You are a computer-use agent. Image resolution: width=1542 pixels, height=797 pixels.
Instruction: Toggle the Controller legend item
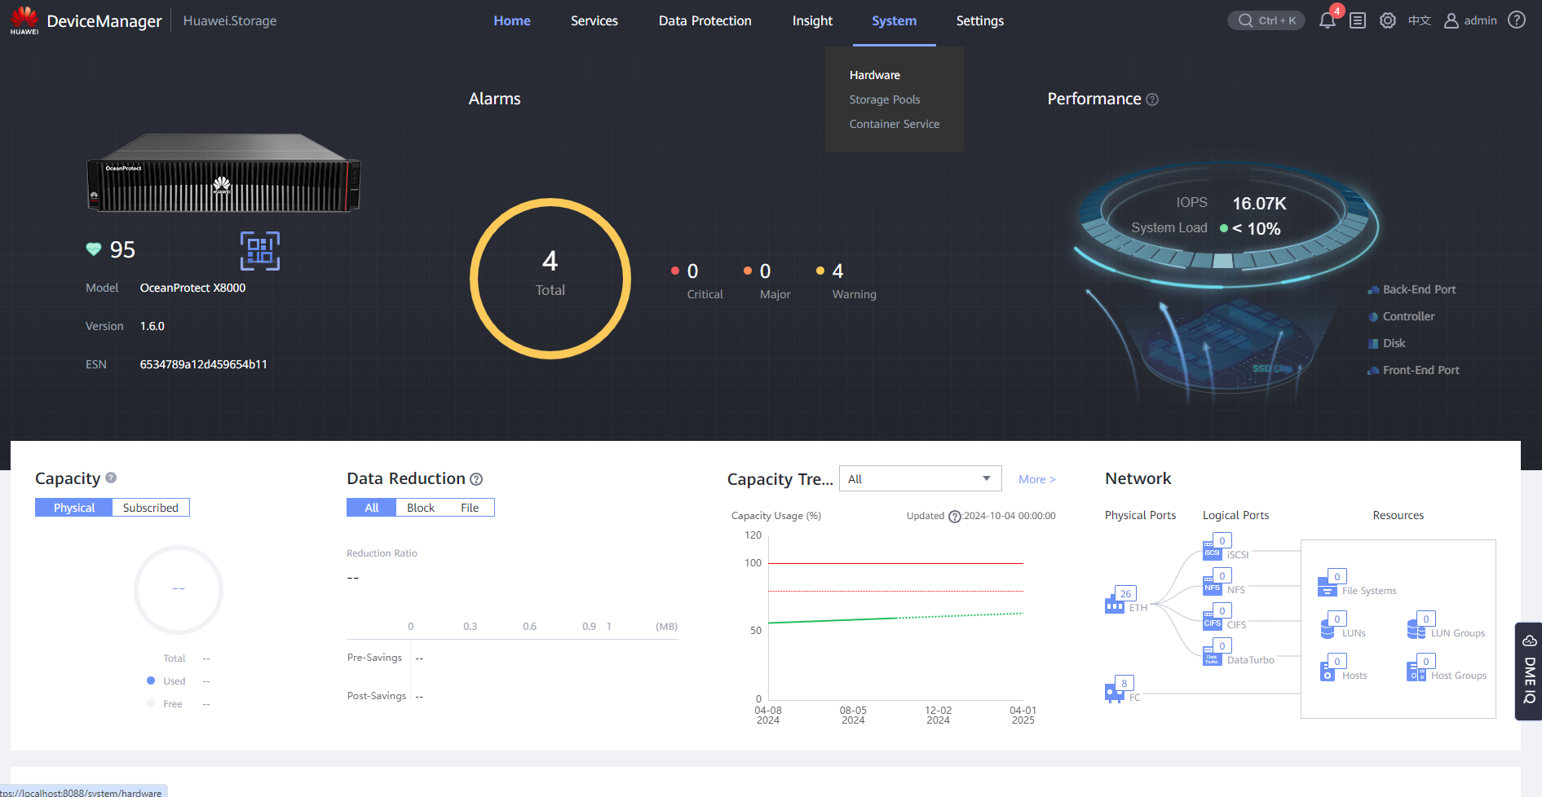(x=1402, y=316)
